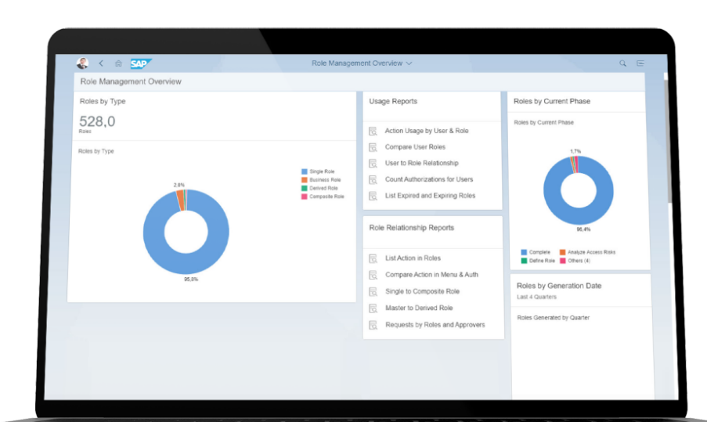
Task: Open Compare Action in Menu & Auth report
Action: (431, 275)
